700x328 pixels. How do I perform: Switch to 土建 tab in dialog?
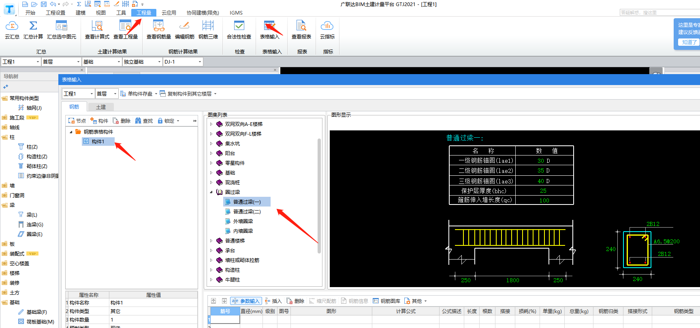pos(101,107)
